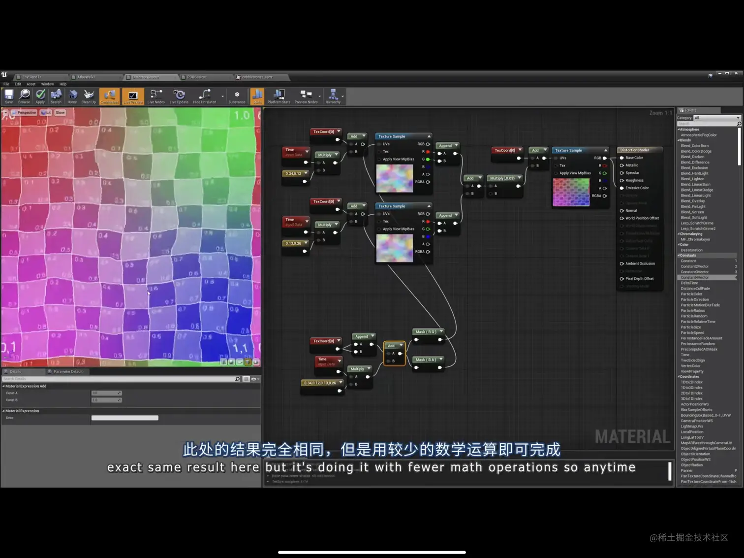Collapse the Chromakeying palette category
The height and width of the screenshot is (558, 744).
(679, 234)
